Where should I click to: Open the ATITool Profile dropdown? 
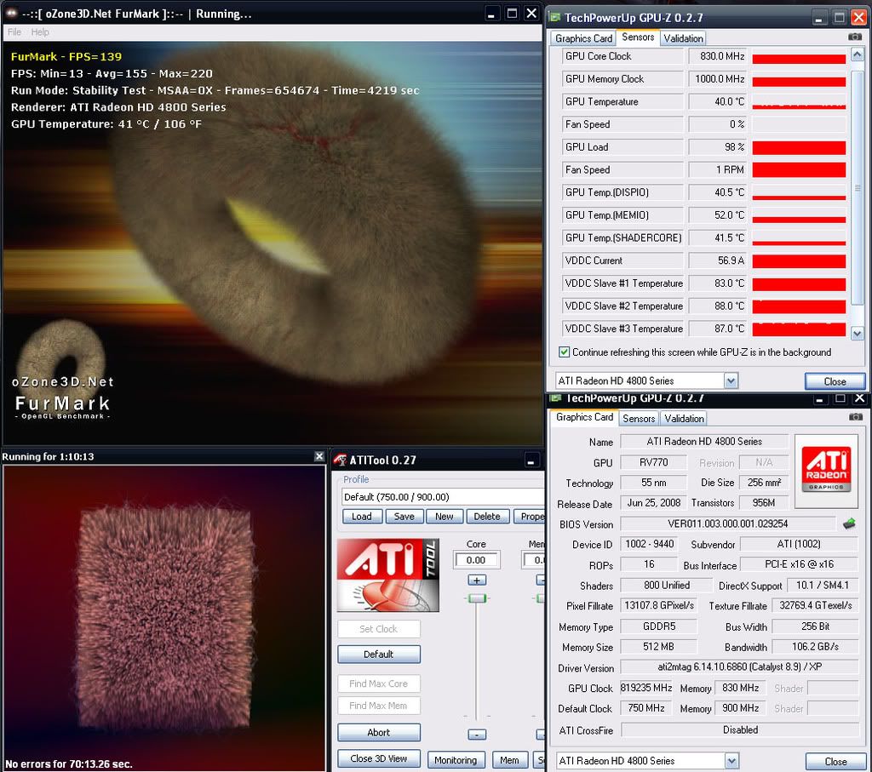tap(443, 497)
